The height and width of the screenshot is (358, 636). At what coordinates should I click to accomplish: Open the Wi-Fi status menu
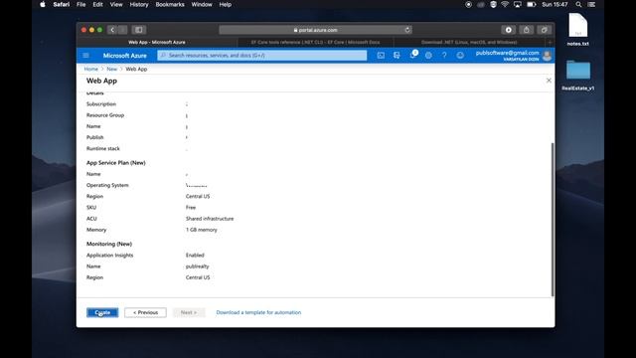click(x=505, y=4)
